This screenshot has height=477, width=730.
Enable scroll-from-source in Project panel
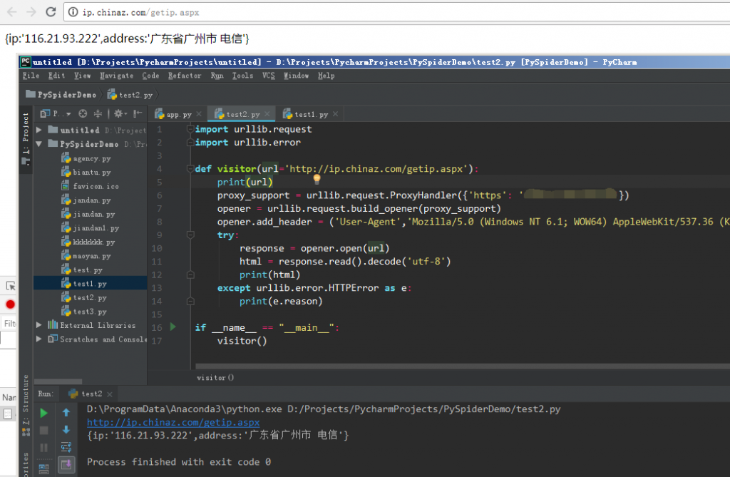click(x=83, y=113)
